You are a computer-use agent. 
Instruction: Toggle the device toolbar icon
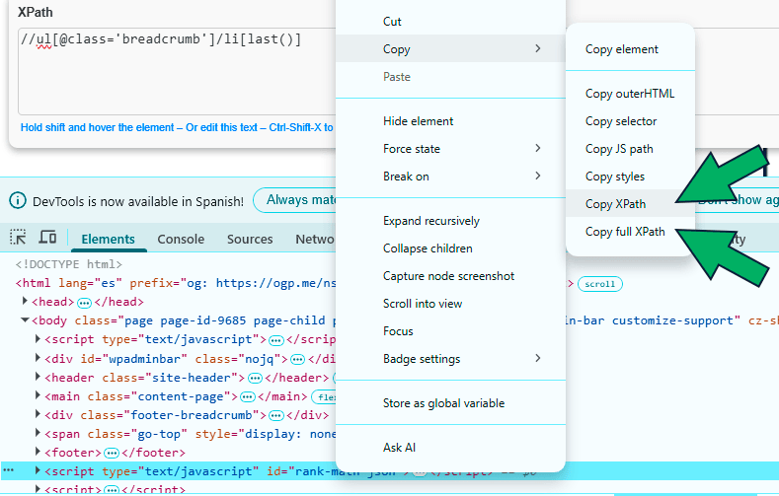pyautogui.click(x=47, y=239)
